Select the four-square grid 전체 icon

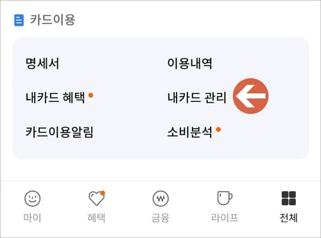click(289, 198)
